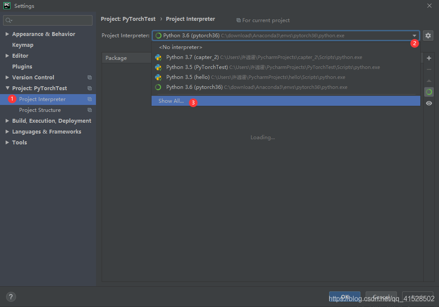Expand Build, Execution, Deployment section

point(7,121)
